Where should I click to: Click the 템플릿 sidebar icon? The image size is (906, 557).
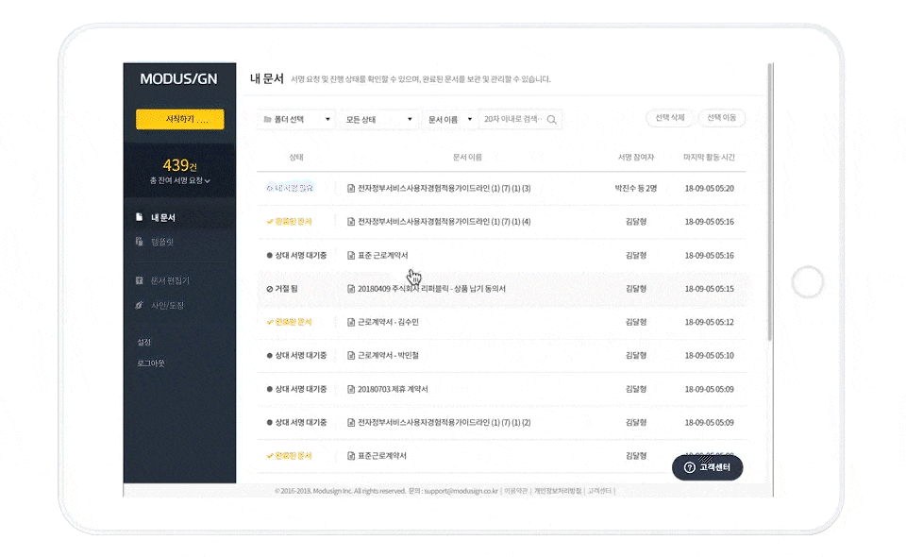pos(140,243)
